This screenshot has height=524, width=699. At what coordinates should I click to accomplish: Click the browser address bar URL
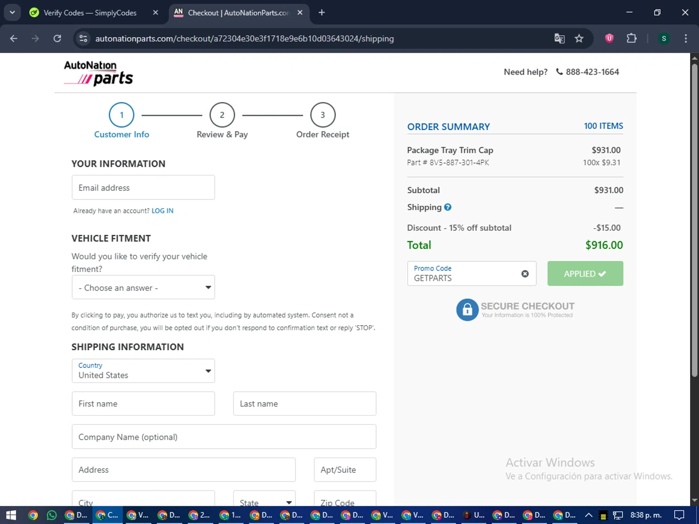point(245,39)
